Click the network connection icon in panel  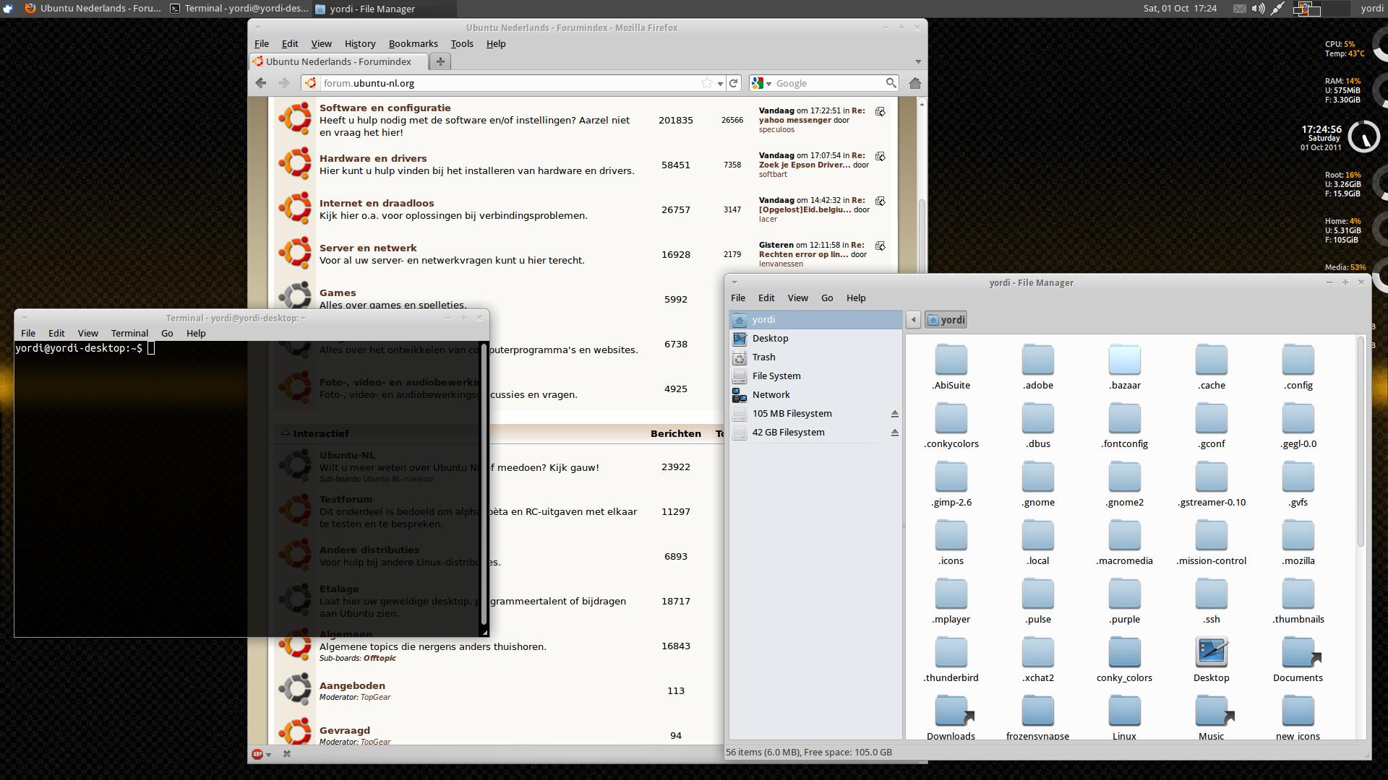tap(1277, 9)
